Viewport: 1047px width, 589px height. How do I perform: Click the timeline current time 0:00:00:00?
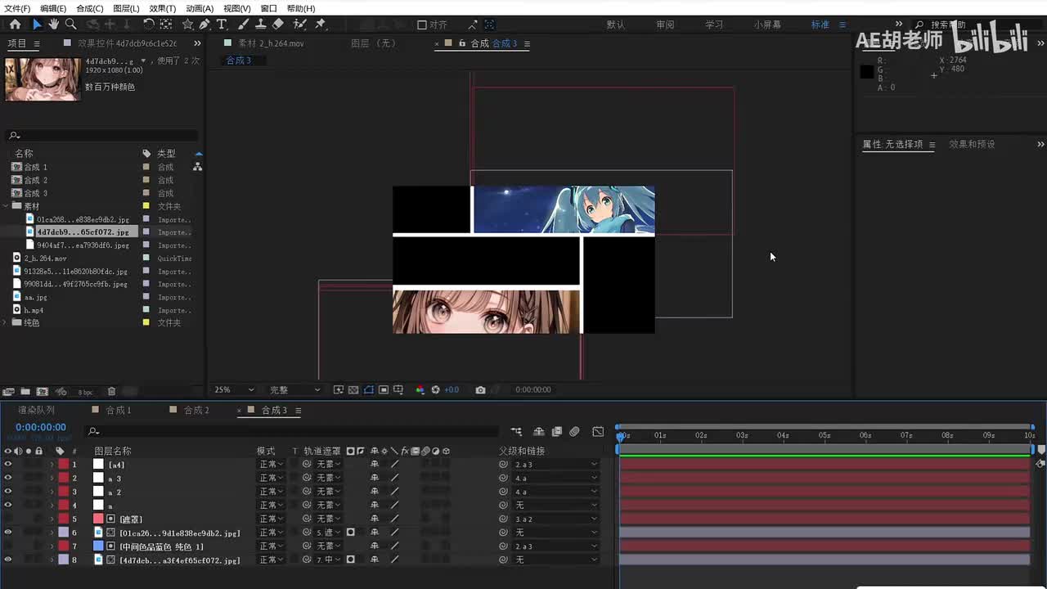click(41, 427)
